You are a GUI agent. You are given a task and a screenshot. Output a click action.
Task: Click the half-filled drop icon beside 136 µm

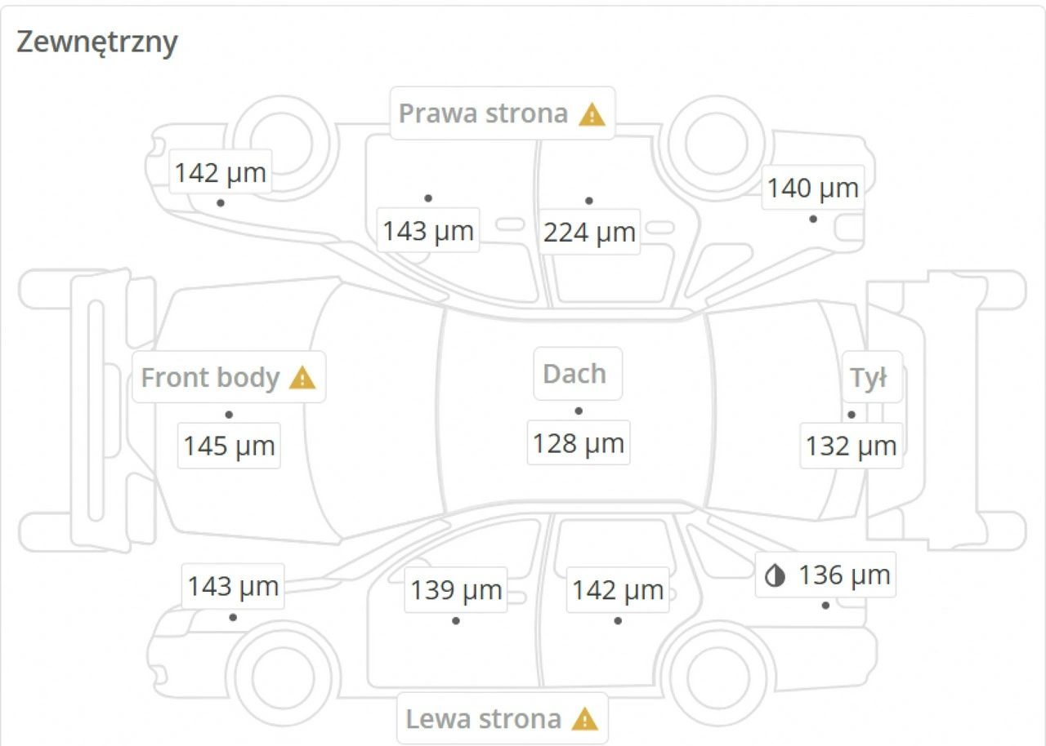[774, 576]
